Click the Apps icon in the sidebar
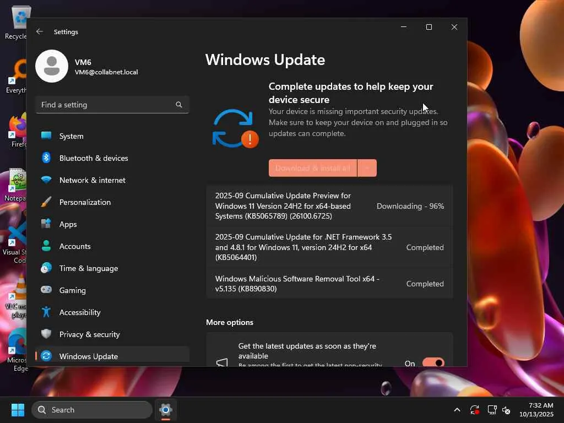The width and height of the screenshot is (564, 423). (46, 224)
